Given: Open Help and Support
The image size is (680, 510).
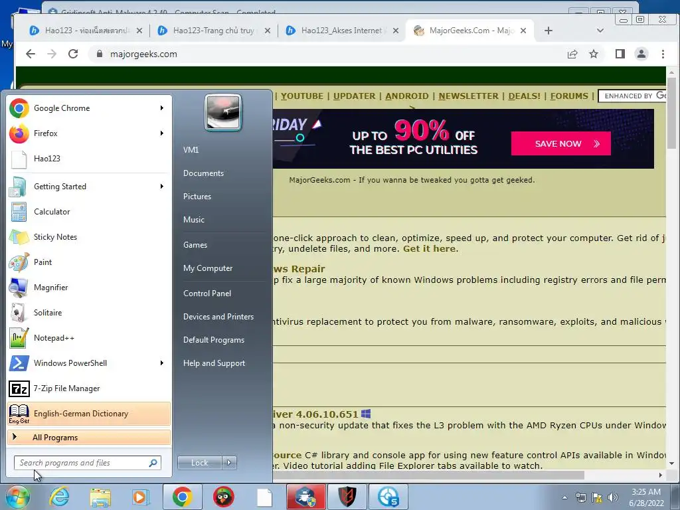Looking at the screenshot, I should coord(214,363).
